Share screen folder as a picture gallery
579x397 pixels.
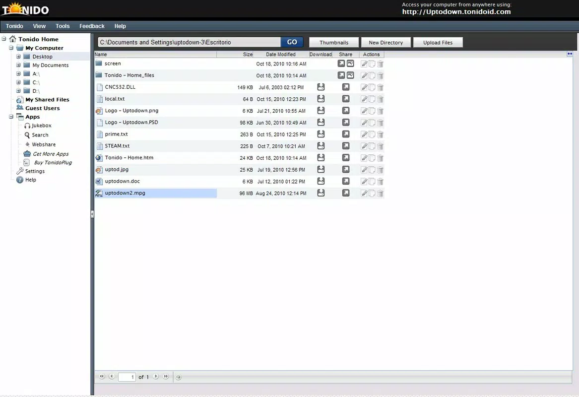point(350,64)
